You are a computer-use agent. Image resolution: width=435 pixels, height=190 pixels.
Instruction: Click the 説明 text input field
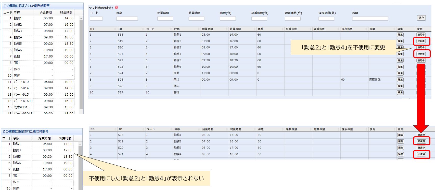point(370,19)
